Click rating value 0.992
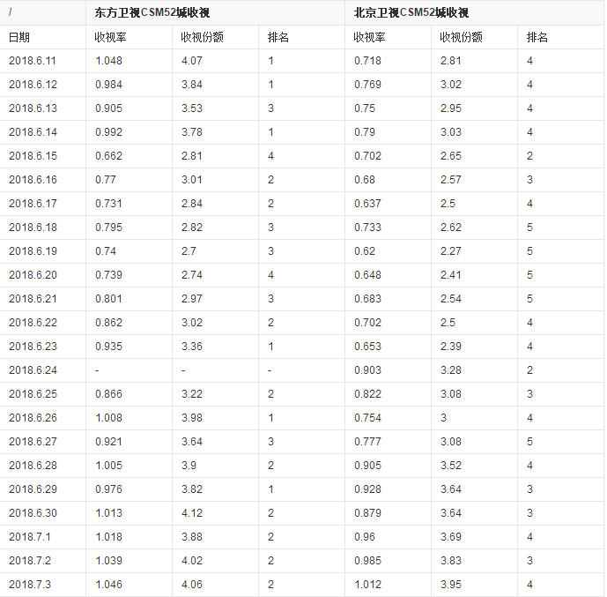The image size is (607, 597). [x=108, y=132]
